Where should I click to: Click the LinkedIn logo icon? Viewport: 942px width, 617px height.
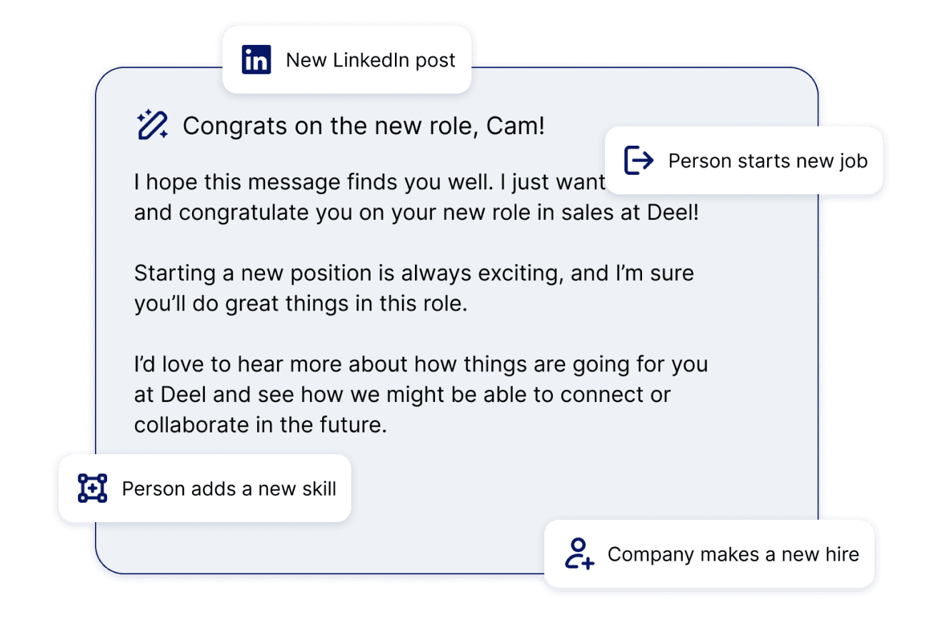point(256,60)
